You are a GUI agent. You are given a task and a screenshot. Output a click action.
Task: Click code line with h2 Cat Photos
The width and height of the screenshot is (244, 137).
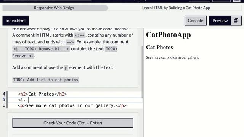point(42,94)
